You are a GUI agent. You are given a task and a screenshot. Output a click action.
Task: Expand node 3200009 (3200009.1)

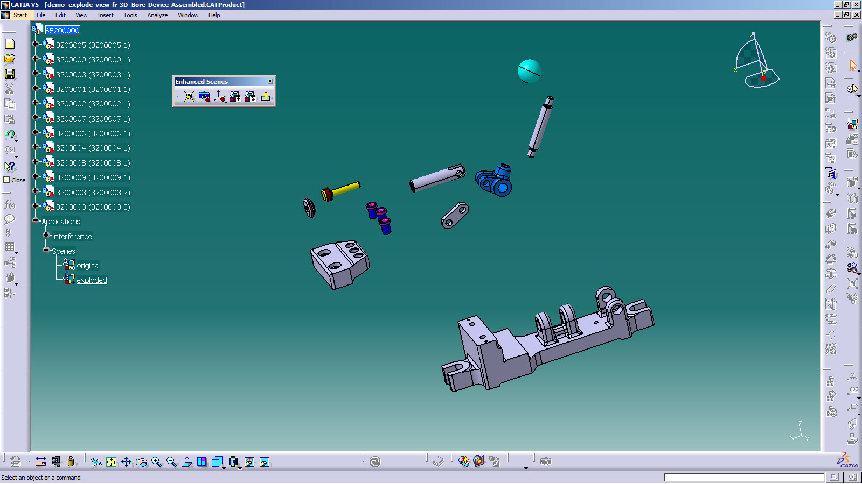pyautogui.click(x=36, y=176)
